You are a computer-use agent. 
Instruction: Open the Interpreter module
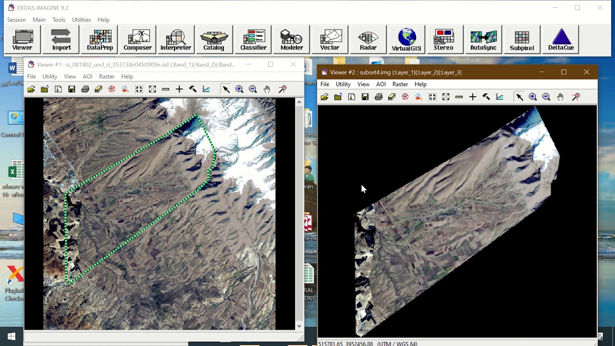click(x=176, y=39)
